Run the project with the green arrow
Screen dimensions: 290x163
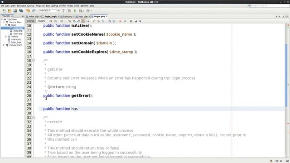[75, 11]
